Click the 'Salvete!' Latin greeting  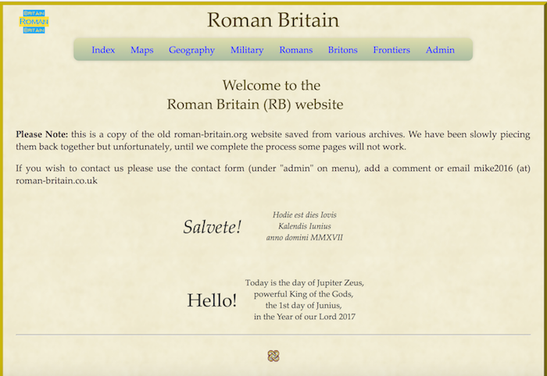[x=213, y=227]
